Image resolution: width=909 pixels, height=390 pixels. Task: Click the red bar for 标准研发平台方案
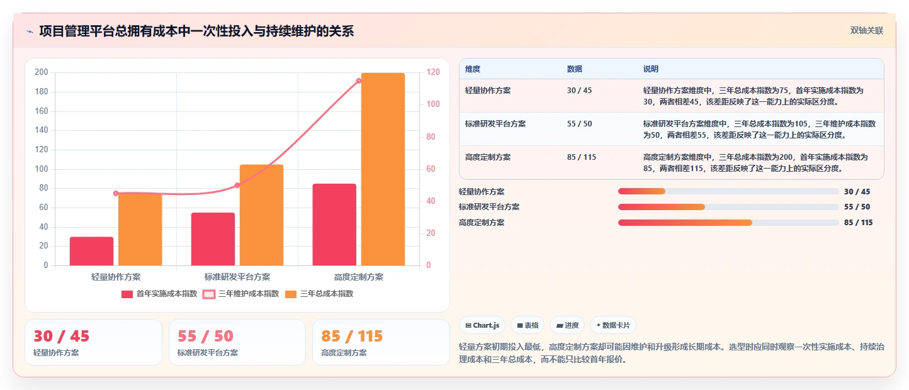pos(213,239)
